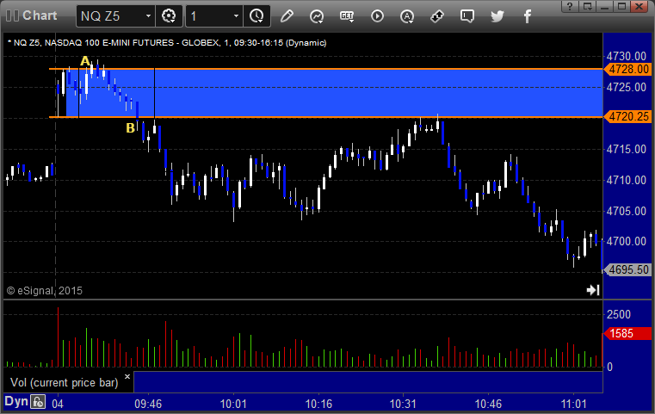This screenshot has height=414, width=655.
Task: Maximize the chart window
Action: [x=621, y=6]
